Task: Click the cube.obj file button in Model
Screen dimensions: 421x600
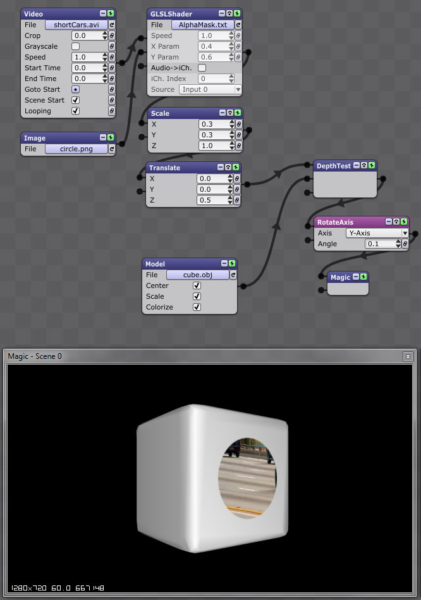Action: 197,275
